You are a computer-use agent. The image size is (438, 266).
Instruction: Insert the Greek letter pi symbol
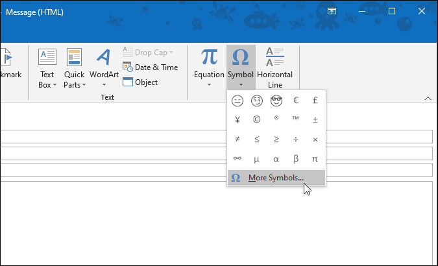(x=315, y=159)
